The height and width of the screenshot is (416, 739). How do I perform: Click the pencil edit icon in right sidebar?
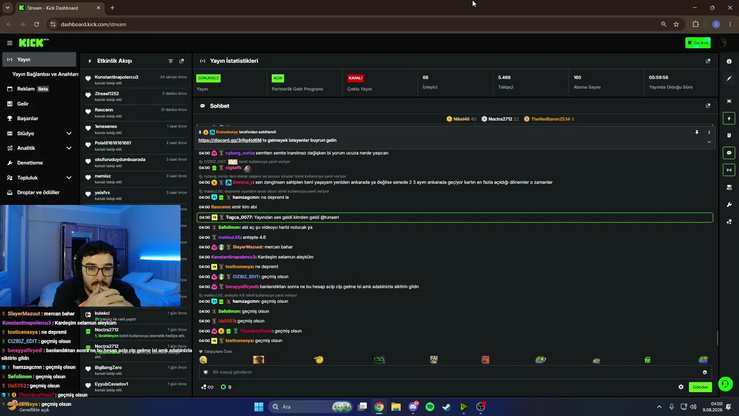coord(729,78)
